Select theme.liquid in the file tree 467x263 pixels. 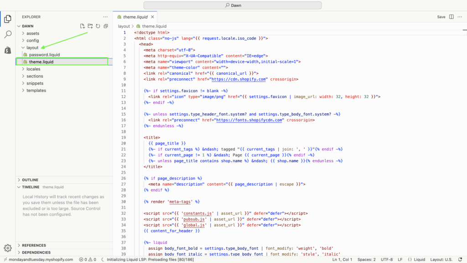coord(41,62)
